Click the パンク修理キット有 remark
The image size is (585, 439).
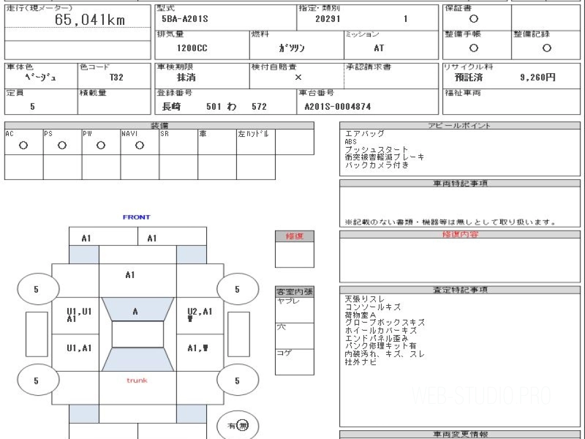point(381,346)
